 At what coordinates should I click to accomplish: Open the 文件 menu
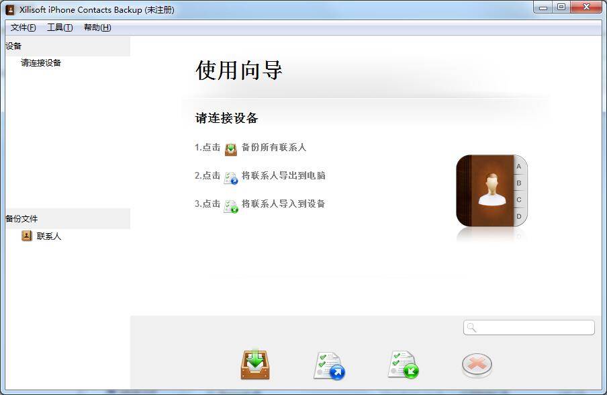tap(24, 28)
